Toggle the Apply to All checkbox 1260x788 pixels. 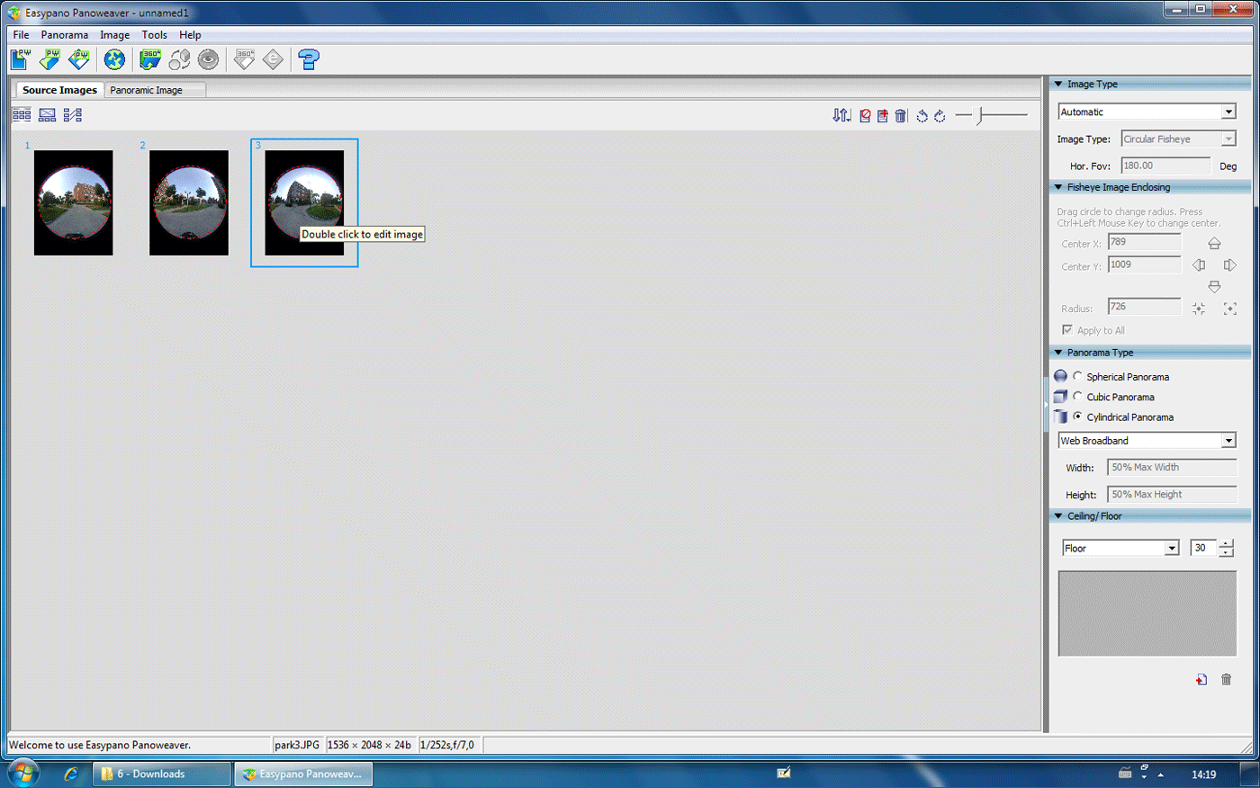click(1066, 329)
